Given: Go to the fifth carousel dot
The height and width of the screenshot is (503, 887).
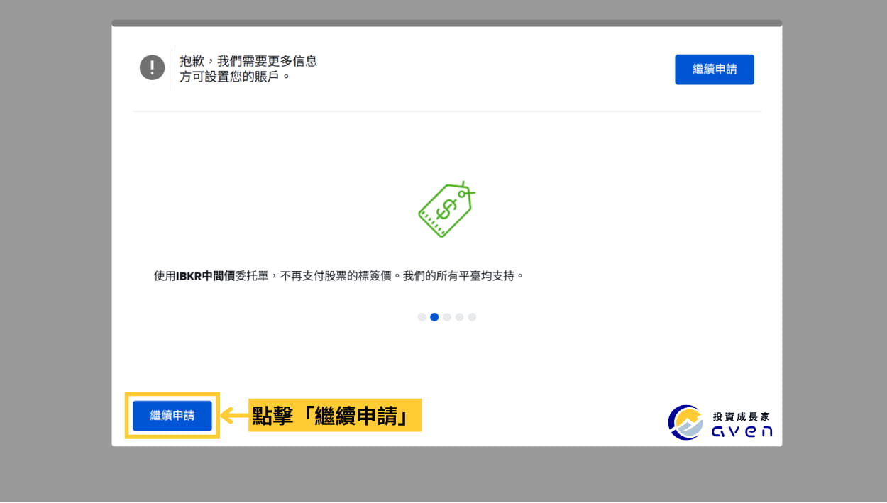Looking at the screenshot, I should (472, 317).
